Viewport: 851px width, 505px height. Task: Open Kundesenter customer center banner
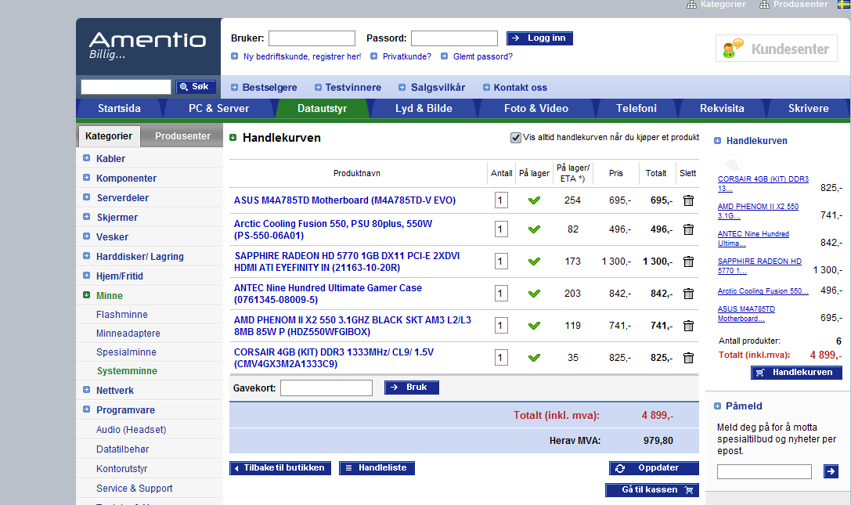(776, 49)
